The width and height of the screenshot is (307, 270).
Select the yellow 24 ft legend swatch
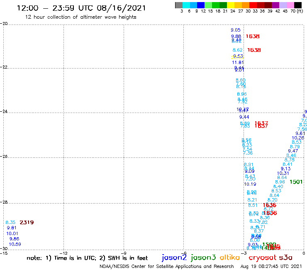[x=231, y=5]
